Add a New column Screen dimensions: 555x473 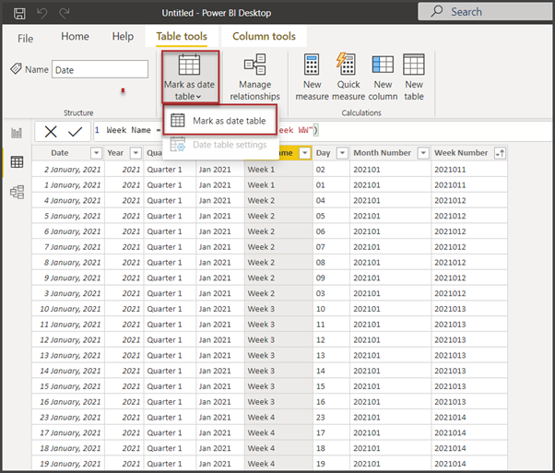[383, 77]
